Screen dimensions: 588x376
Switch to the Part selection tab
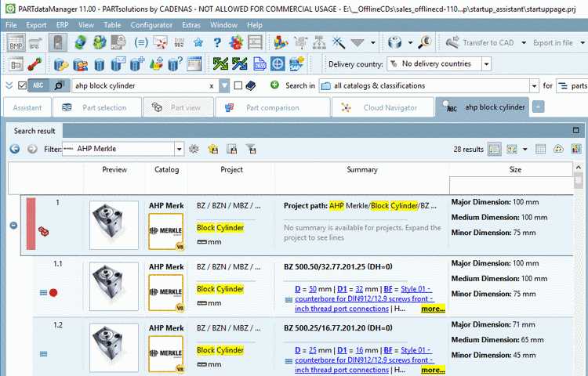tap(97, 107)
